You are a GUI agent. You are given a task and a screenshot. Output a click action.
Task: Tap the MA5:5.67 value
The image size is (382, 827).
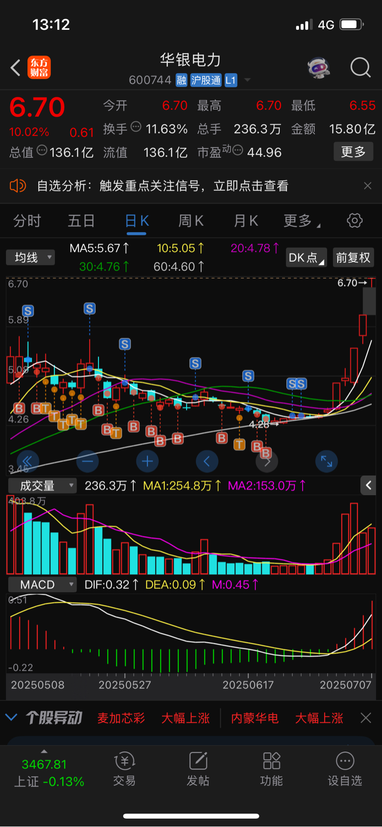[x=99, y=248]
